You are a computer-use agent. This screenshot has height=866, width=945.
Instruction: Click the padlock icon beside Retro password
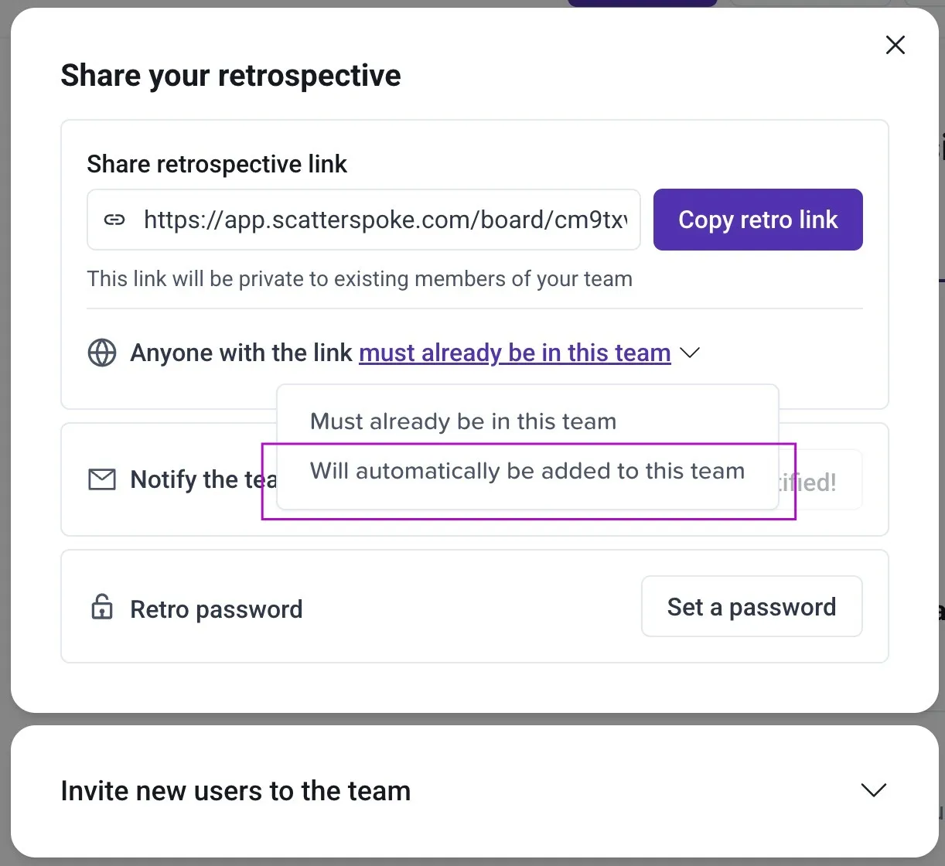pyautogui.click(x=101, y=608)
